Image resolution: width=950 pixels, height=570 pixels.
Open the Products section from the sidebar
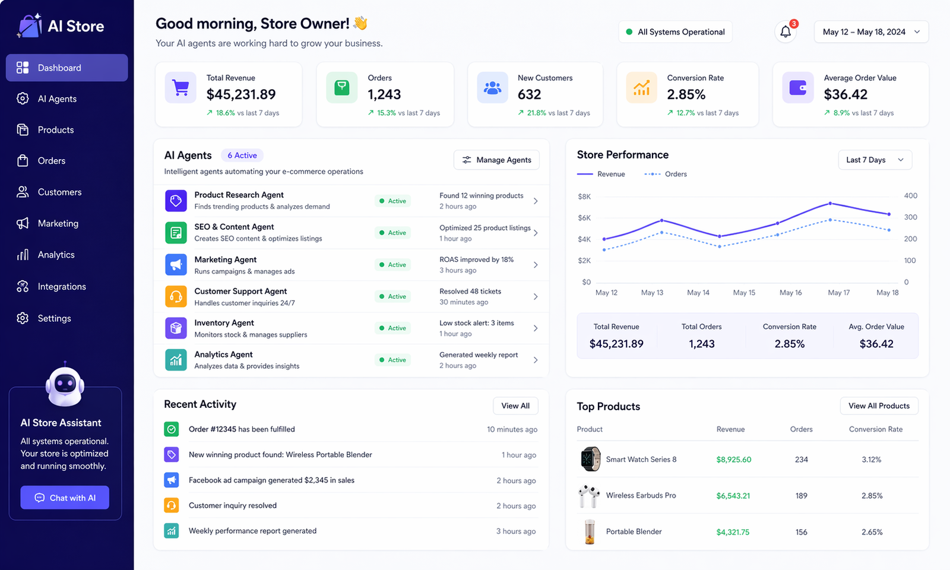tap(22, 129)
